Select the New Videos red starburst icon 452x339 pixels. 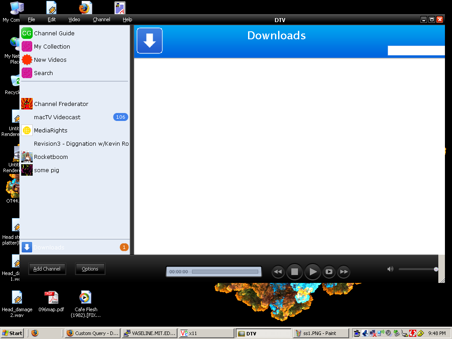coord(27,60)
